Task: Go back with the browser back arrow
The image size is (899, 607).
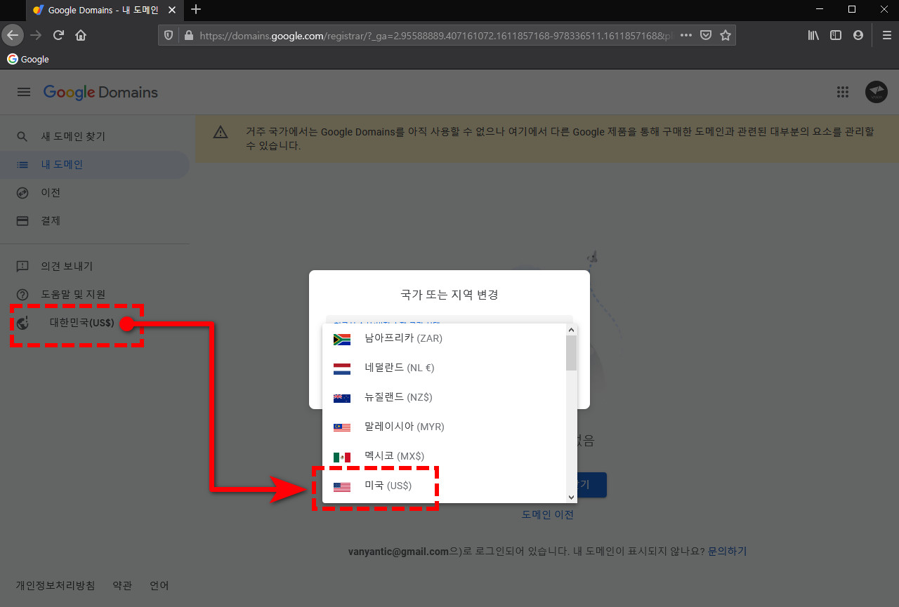Action: pos(13,34)
